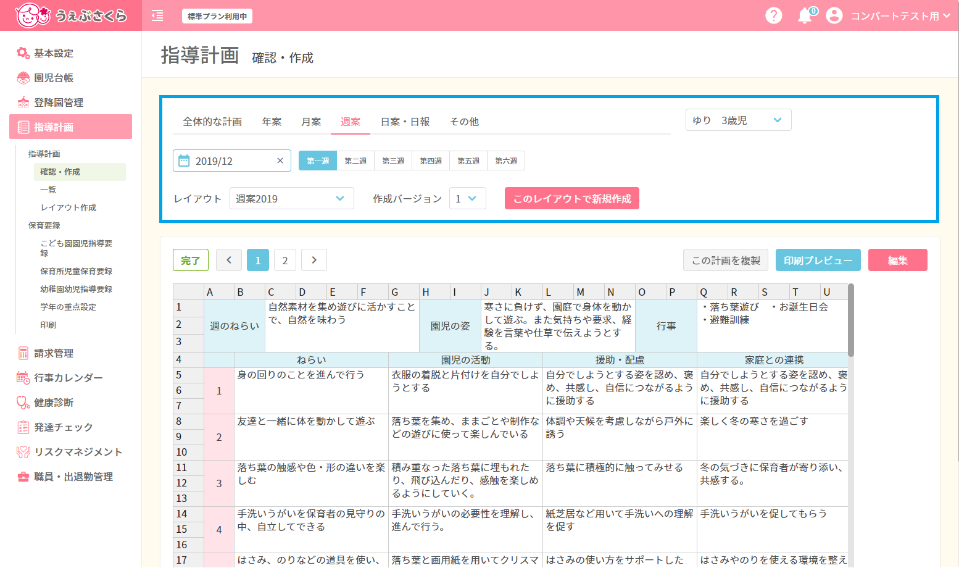Image resolution: width=959 pixels, height=568 pixels.
Task: Click column header A in spreadsheet
Action: click(x=219, y=292)
